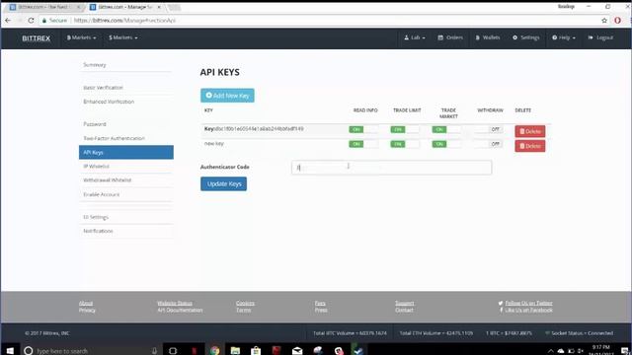
Task: Open the API Documentation footer link
Action: 180,310
